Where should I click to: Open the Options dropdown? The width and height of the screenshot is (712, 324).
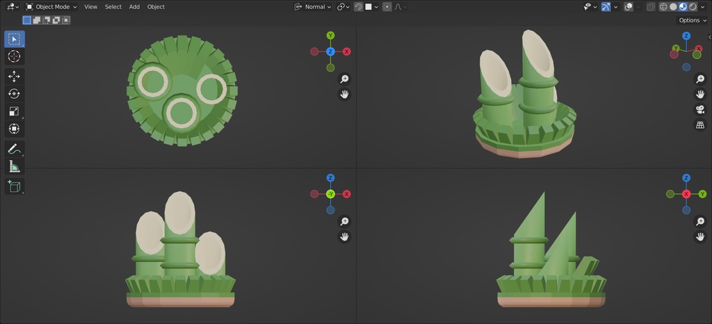point(692,20)
